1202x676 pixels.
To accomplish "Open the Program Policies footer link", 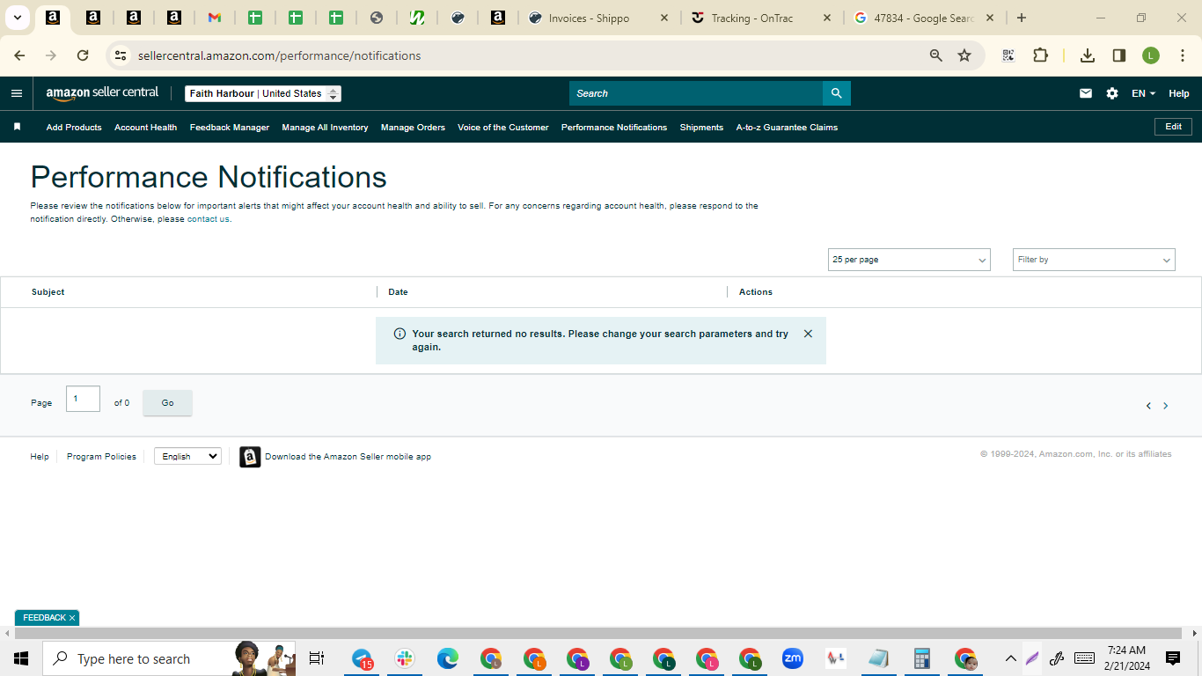I will 101,456.
